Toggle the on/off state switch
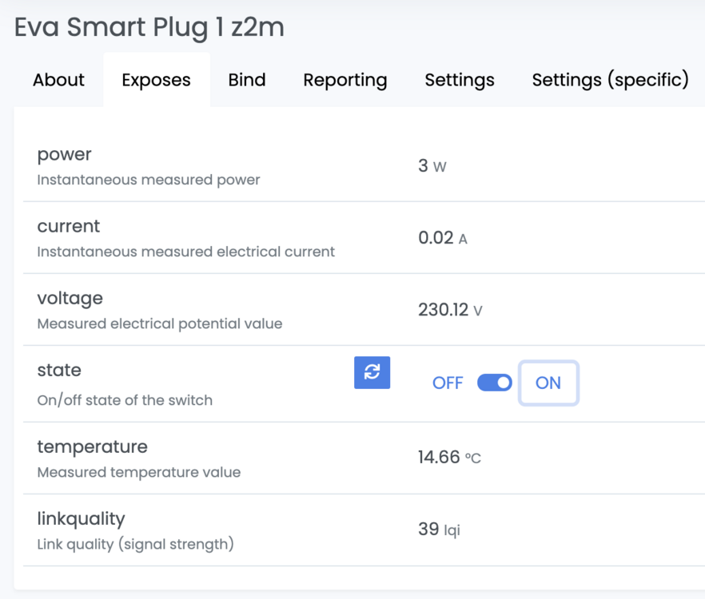The width and height of the screenshot is (705, 599). point(494,383)
